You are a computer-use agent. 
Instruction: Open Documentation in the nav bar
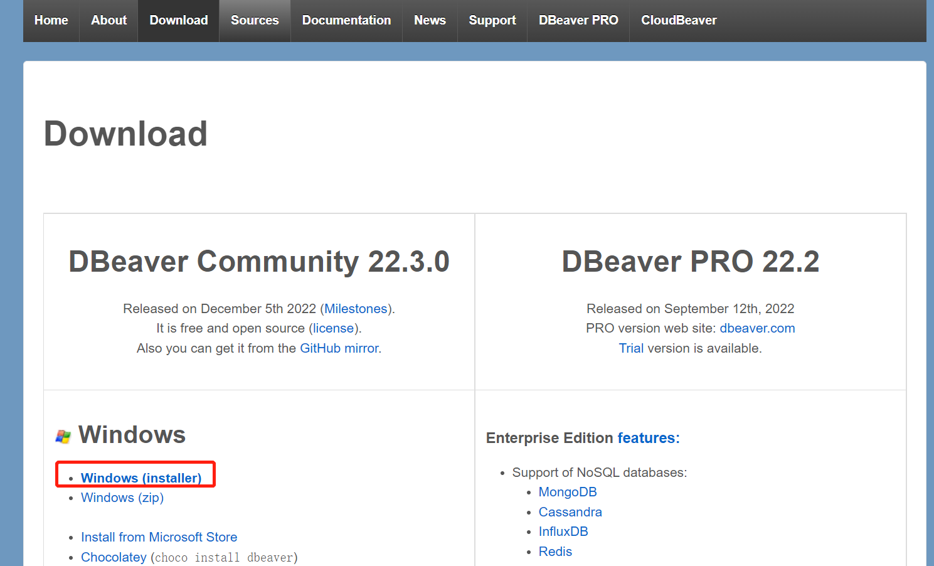346,20
